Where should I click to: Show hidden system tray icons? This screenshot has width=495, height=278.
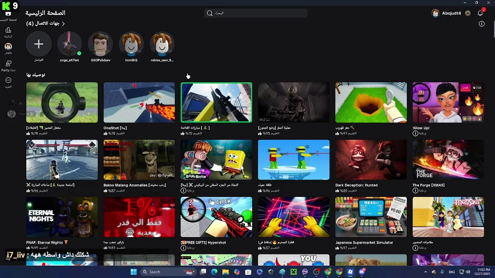coord(425,272)
